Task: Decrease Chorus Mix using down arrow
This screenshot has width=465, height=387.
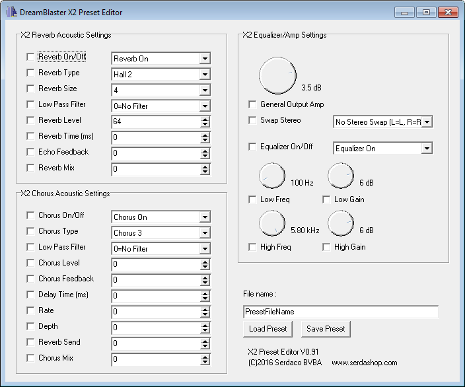Action: point(205,363)
